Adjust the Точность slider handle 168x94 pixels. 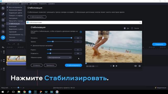click(71, 38)
